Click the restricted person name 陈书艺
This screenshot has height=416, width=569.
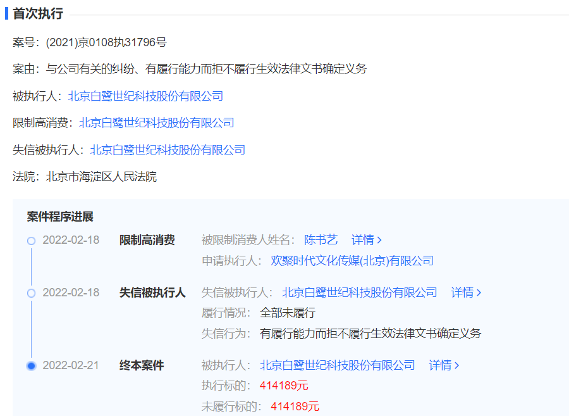click(x=320, y=239)
